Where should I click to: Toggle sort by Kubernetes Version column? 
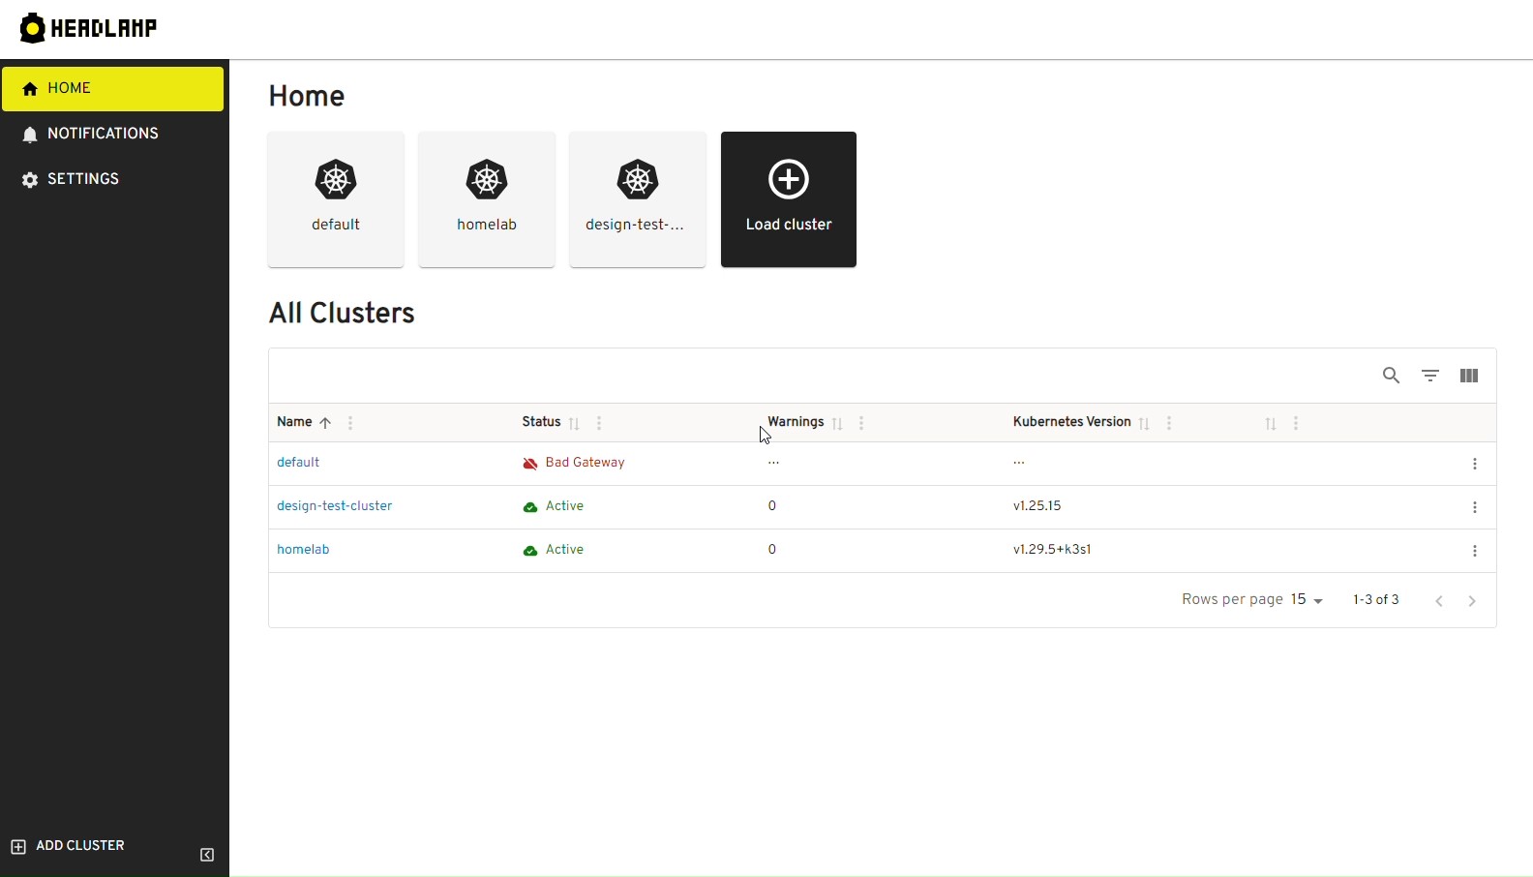coord(1145,425)
